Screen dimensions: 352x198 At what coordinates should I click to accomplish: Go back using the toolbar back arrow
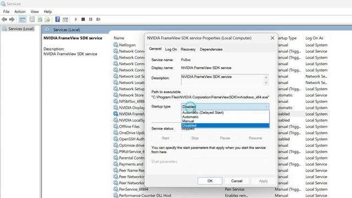coord(4,20)
